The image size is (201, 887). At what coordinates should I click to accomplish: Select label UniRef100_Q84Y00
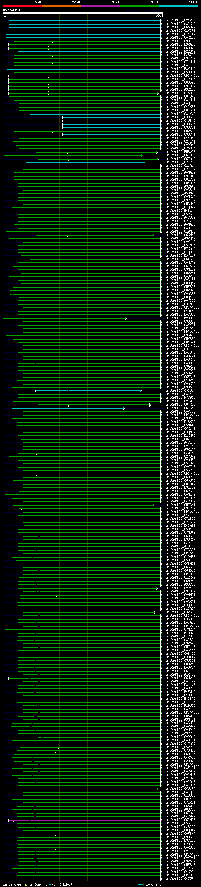click(180, 114)
